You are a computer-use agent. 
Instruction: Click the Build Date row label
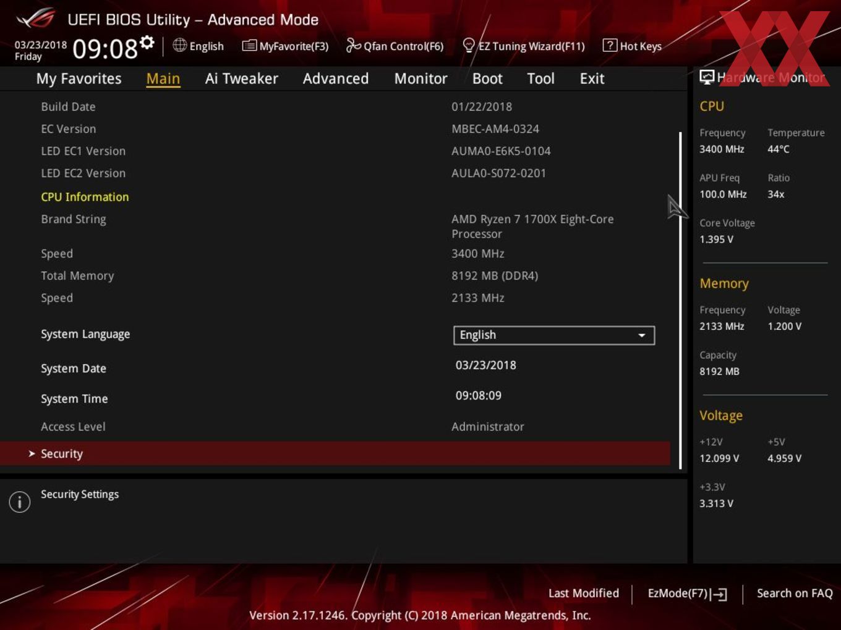click(68, 106)
